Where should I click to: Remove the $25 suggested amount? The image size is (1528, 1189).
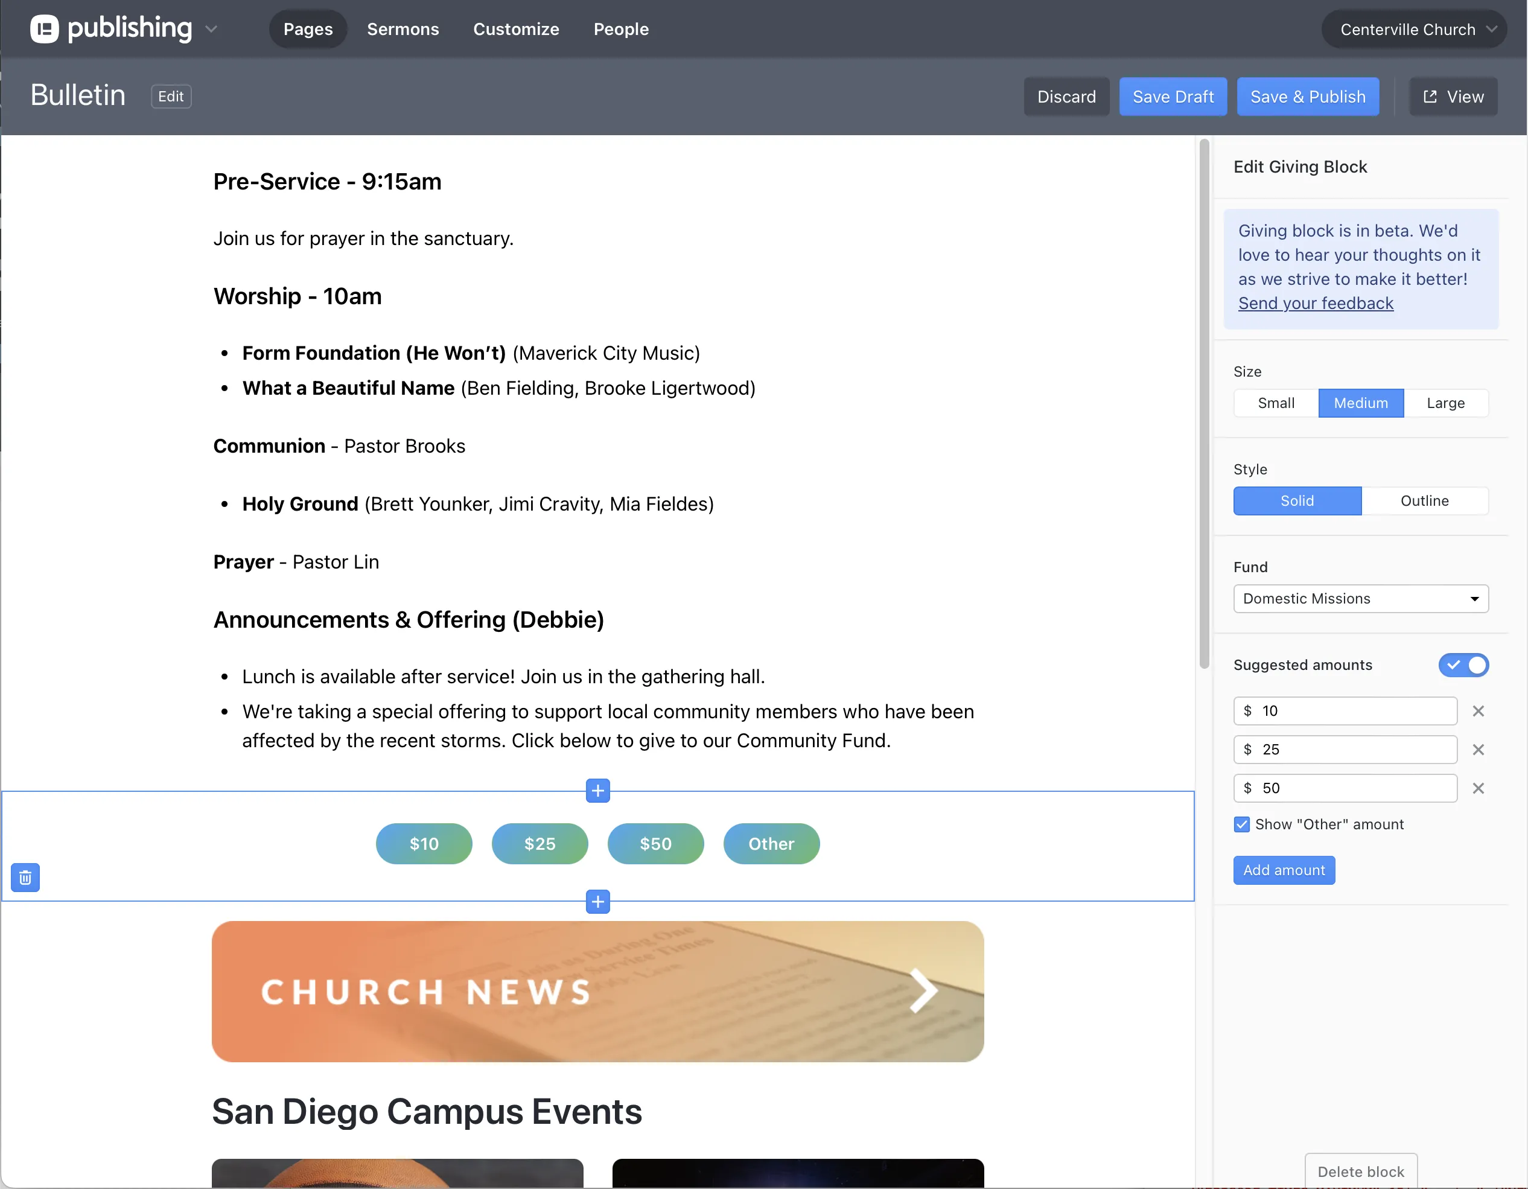click(1478, 750)
